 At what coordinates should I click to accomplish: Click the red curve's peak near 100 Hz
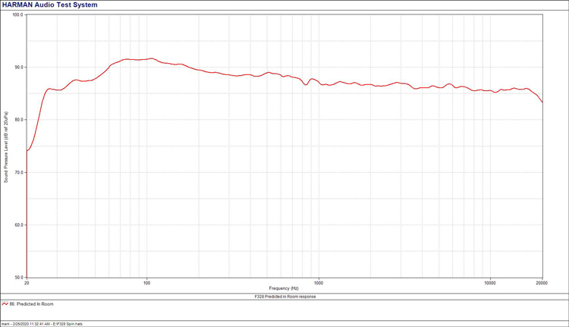(151, 58)
